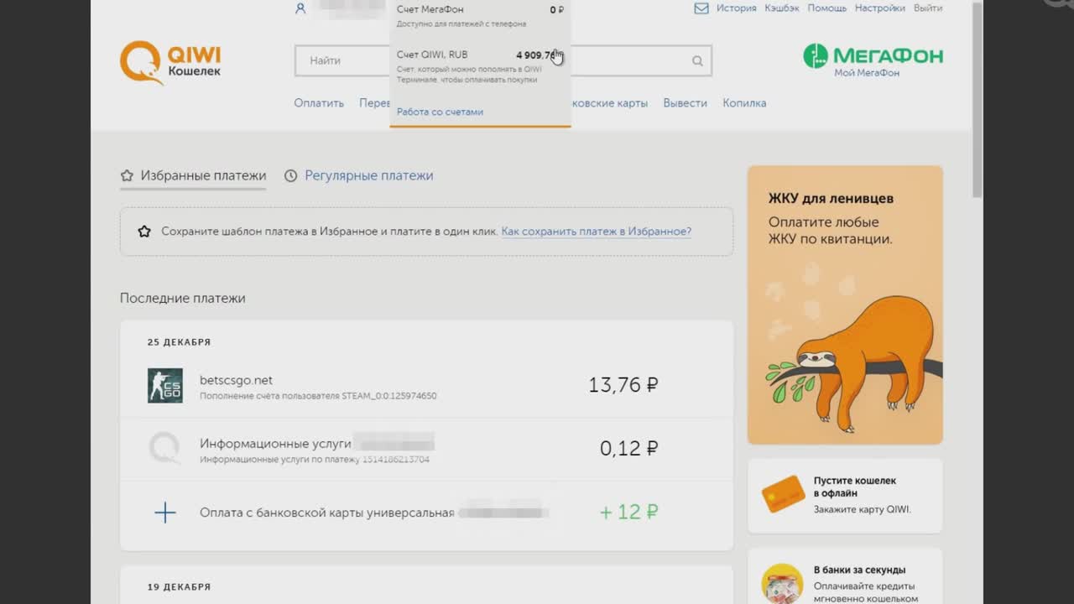
Task: Select Счет QIWI, RUB in dropdown
Action: point(480,67)
